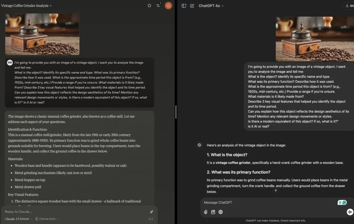The image size is (354, 224).
Task: Open the Choose style dropdown
Action: [47, 219]
